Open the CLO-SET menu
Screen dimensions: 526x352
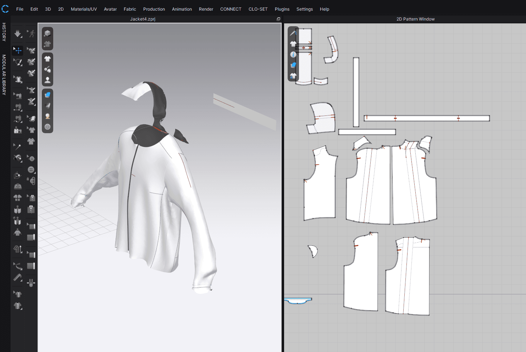click(x=258, y=9)
